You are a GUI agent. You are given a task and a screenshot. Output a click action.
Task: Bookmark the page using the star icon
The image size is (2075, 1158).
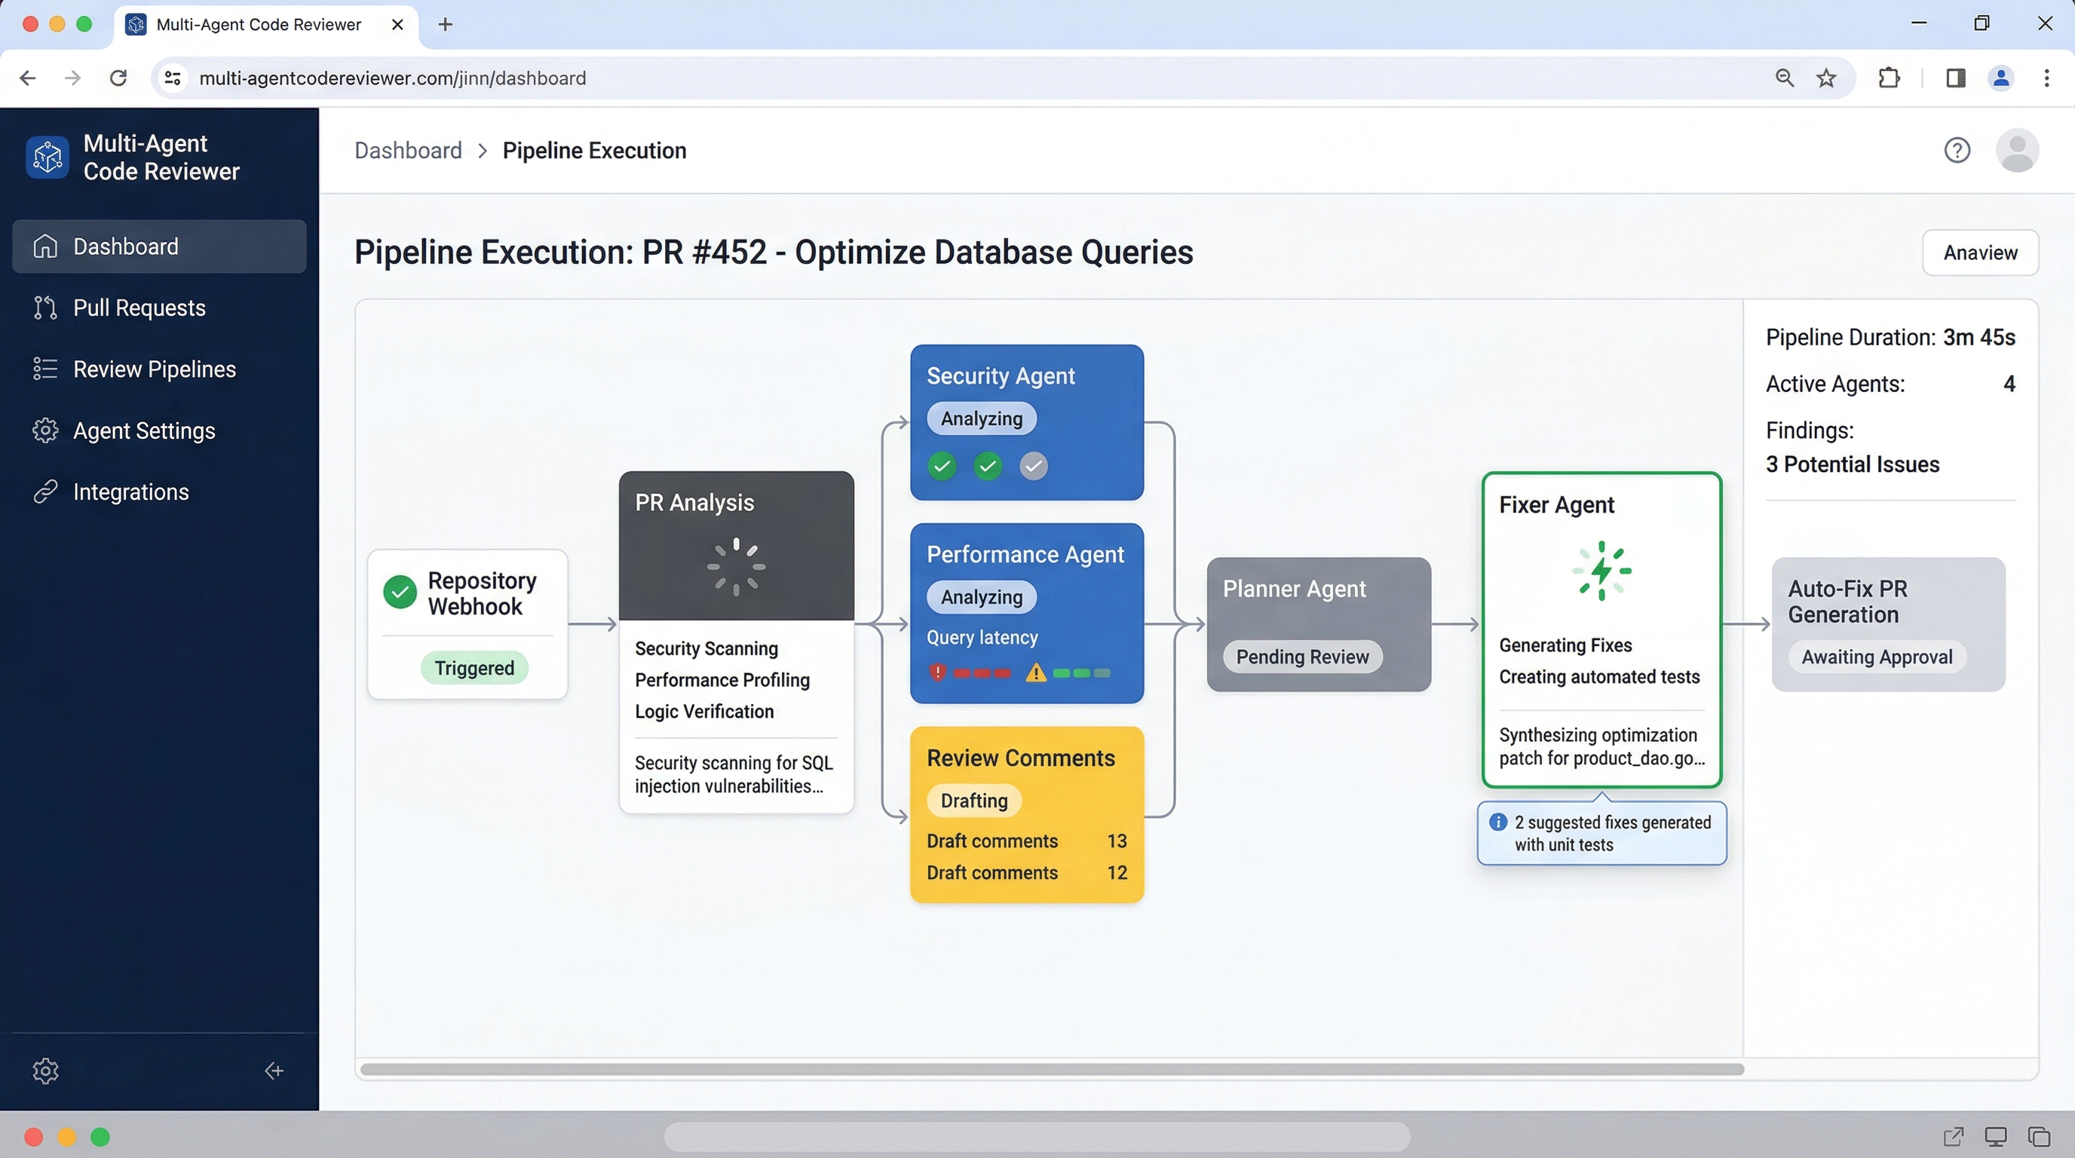[1825, 78]
